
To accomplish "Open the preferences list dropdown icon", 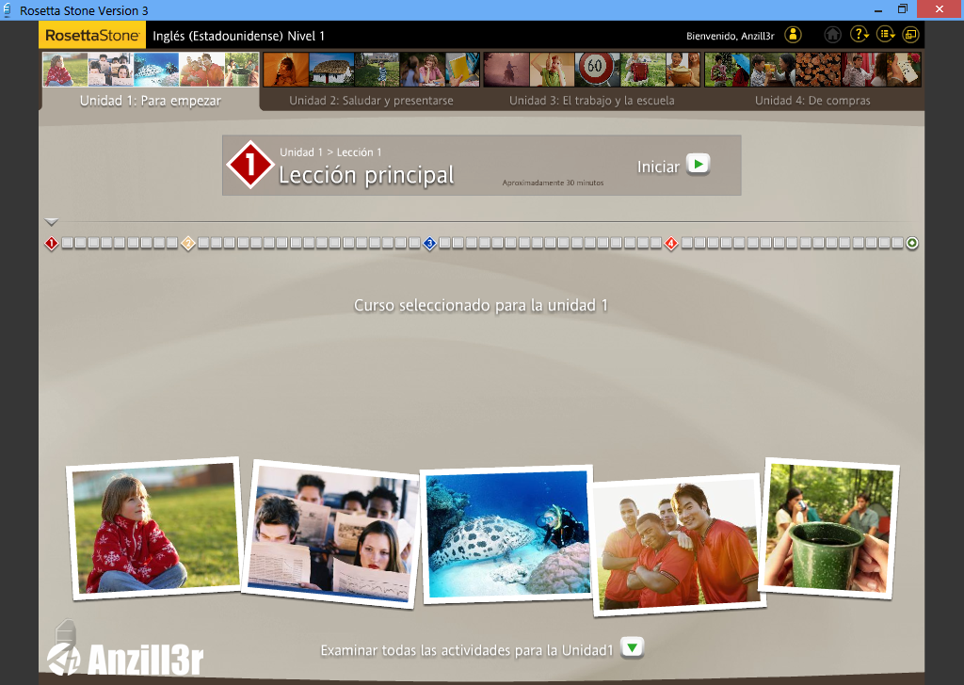I will 885,35.
